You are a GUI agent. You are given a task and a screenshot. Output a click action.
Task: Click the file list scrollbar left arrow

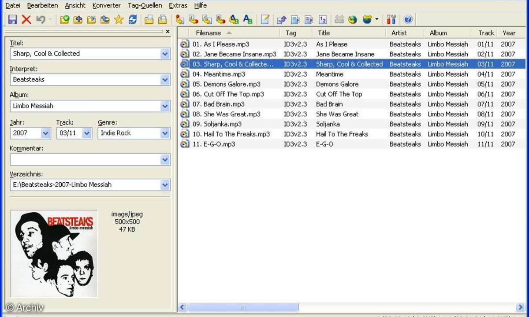click(183, 307)
